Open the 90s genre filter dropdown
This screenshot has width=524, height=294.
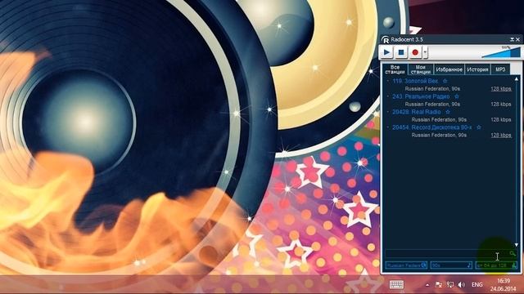pyautogui.click(x=451, y=265)
